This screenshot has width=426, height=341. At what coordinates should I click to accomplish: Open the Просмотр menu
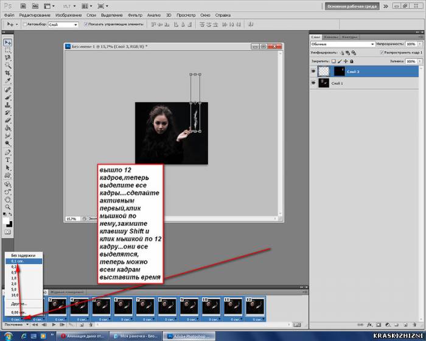click(186, 15)
